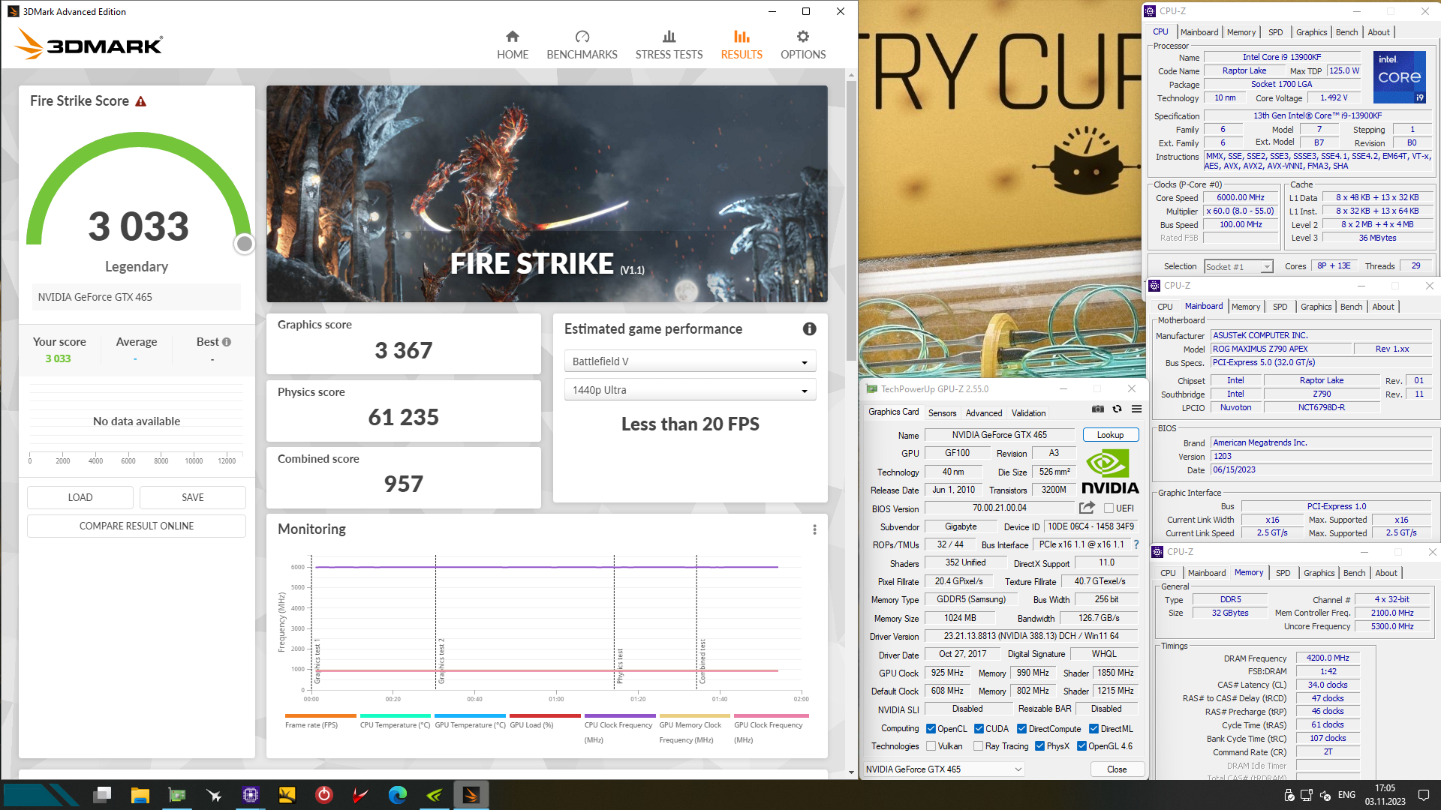Click the Intel Core i9 logo in CPU-Z
The height and width of the screenshot is (810, 1441).
[x=1399, y=76]
